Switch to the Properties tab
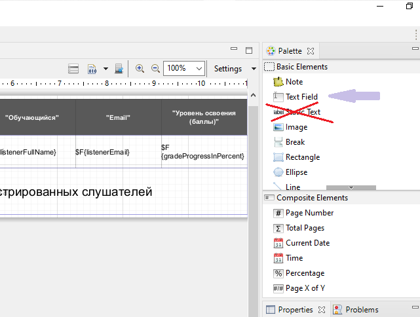420x317 pixels. (296, 310)
